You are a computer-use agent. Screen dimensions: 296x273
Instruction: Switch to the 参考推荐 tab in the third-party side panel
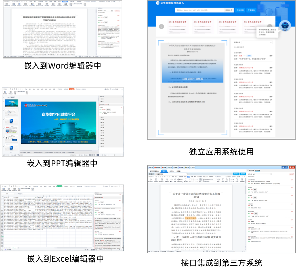tap(251, 170)
